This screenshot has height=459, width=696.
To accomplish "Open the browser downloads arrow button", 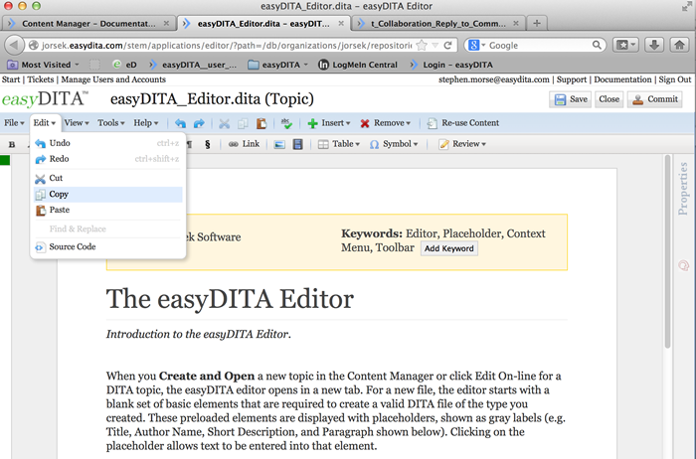I will pos(654,45).
